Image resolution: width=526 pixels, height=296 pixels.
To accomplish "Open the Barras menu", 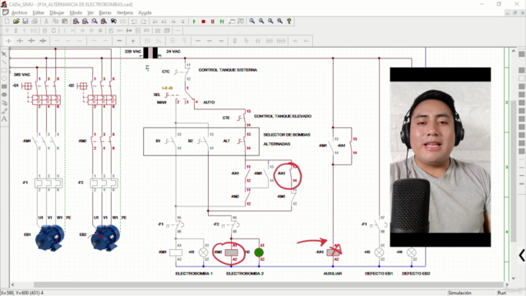I will pos(105,12).
